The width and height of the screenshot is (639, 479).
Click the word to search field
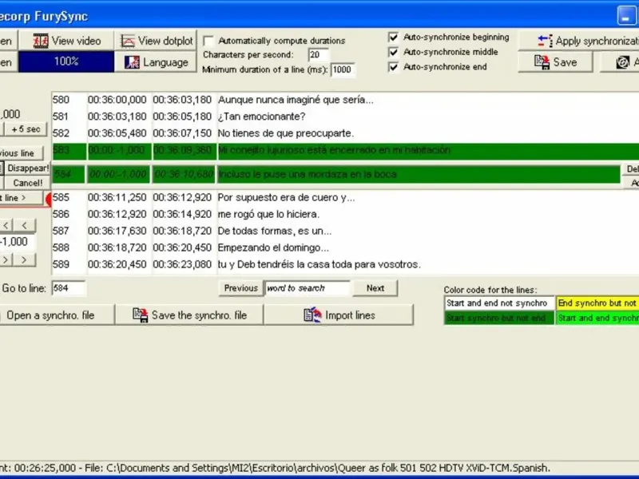308,288
